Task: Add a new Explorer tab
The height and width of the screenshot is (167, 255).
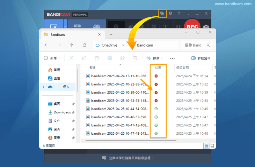Action: tap(111, 35)
